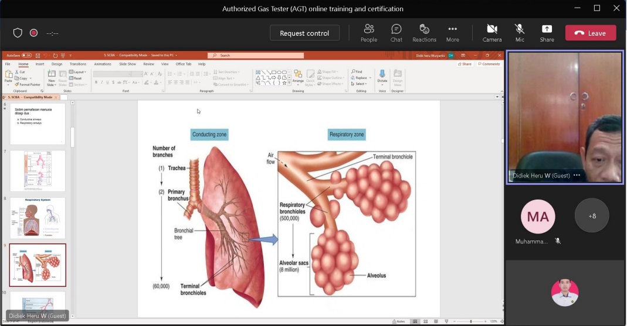Toggle the Camera on
Image resolution: width=627 pixels, height=326 pixels.
click(492, 33)
